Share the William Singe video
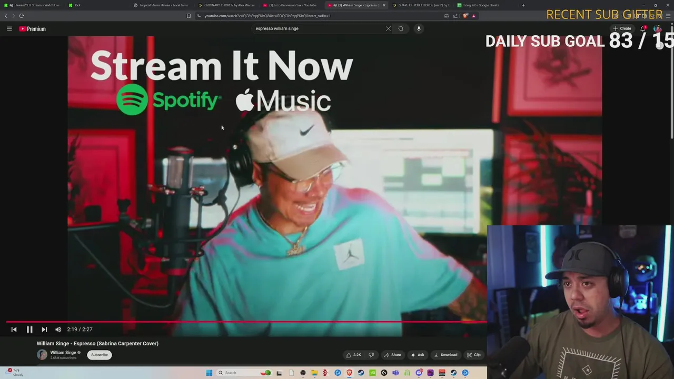This screenshot has height=379, width=674. tap(392, 355)
